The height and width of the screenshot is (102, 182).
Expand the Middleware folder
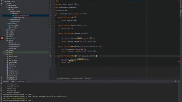9,20
